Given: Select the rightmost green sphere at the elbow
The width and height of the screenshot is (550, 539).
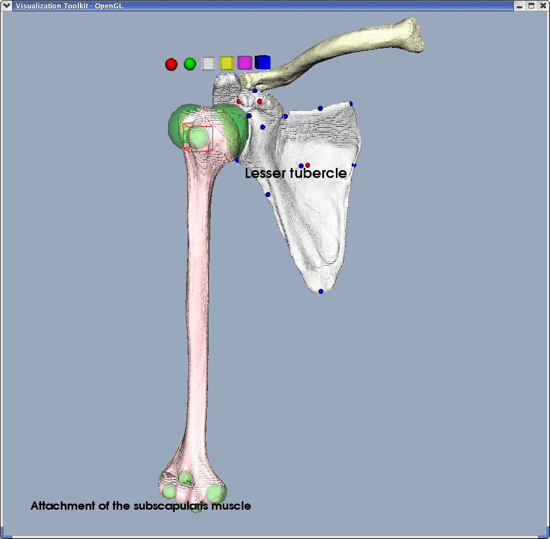Looking at the screenshot, I should pos(215,493).
